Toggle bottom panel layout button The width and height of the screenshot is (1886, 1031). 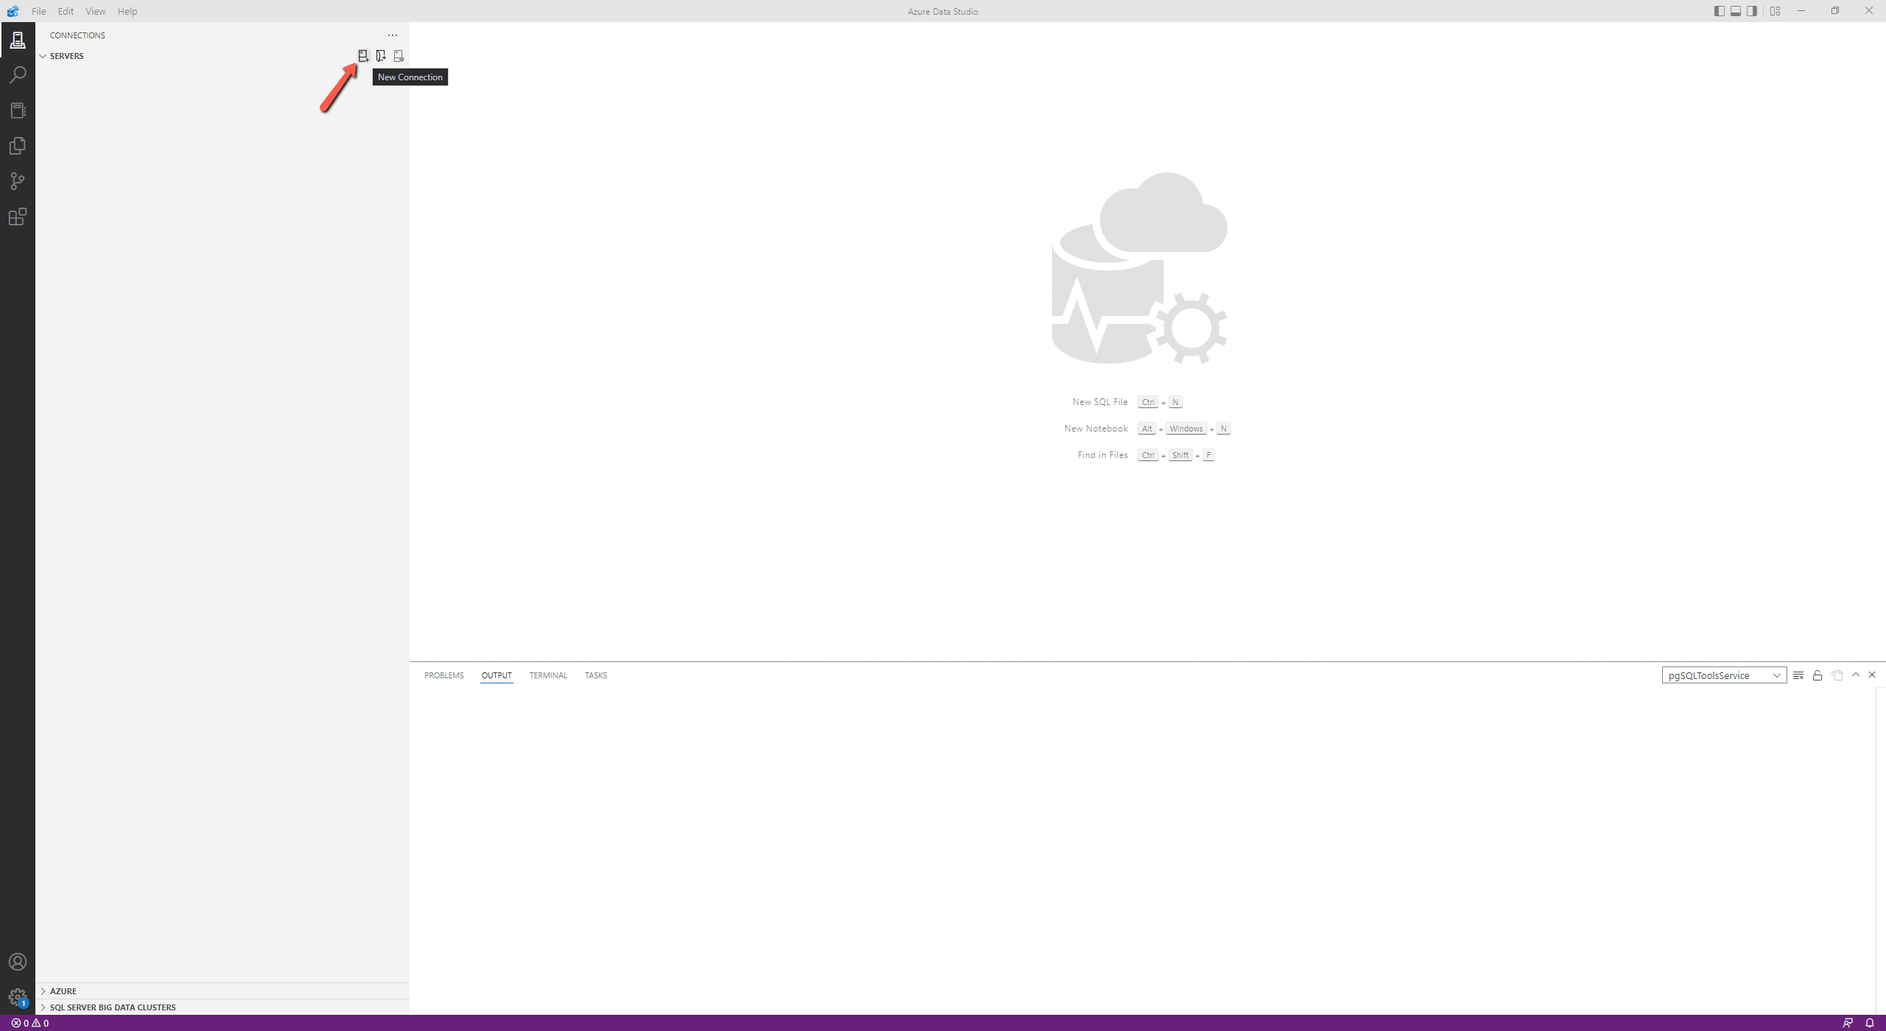coord(1736,11)
